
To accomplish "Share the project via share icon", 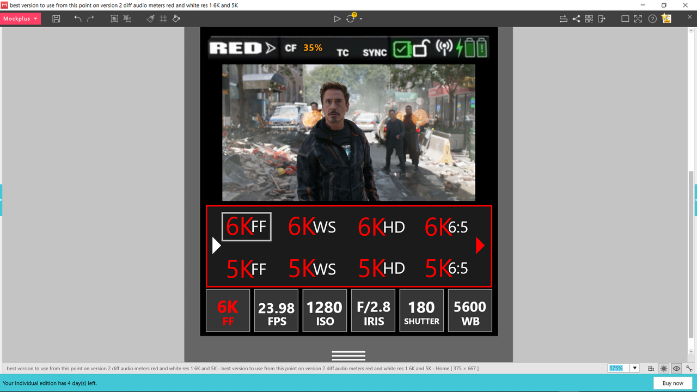I will click(576, 19).
